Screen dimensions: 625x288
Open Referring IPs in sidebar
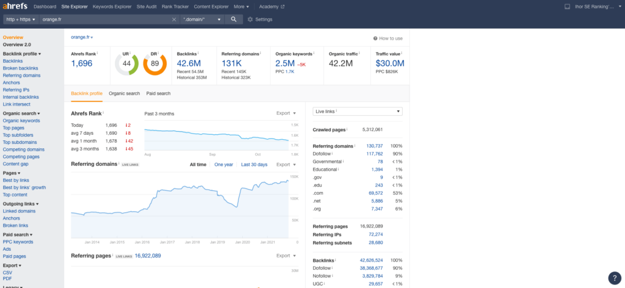16,90
